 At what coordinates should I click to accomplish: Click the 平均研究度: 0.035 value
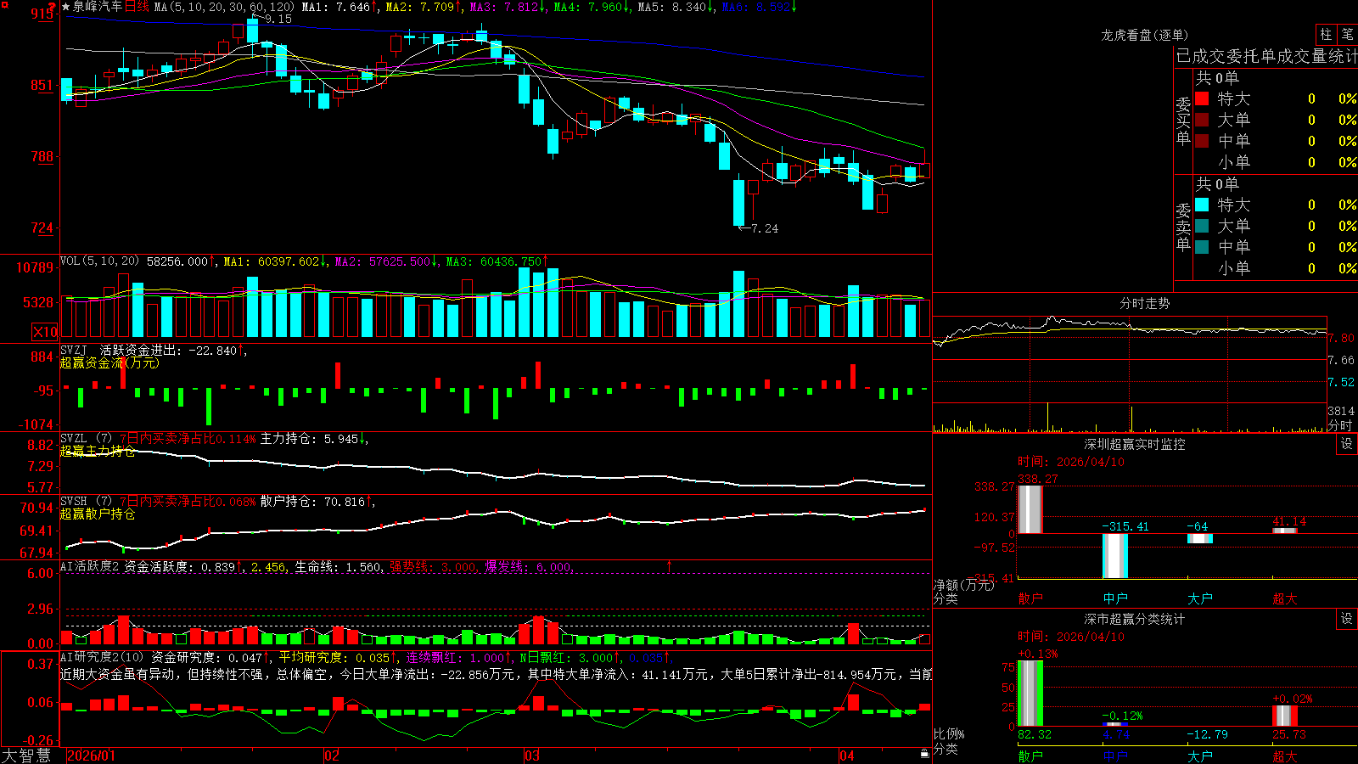(334, 657)
